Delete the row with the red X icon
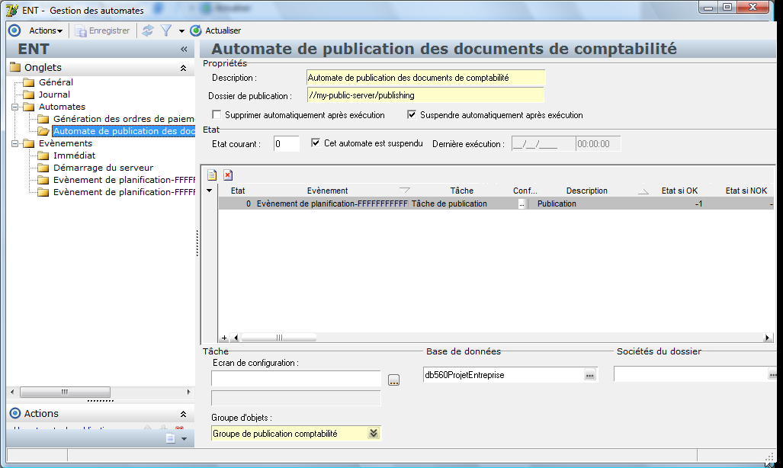The image size is (783, 468). point(228,175)
